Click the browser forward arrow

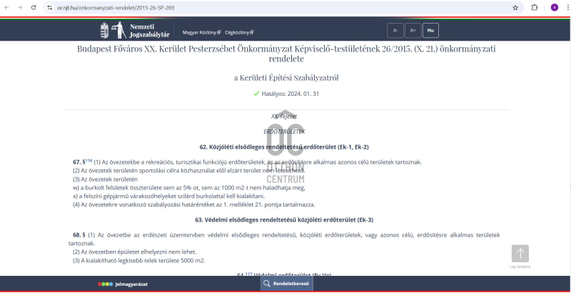tap(20, 8)
